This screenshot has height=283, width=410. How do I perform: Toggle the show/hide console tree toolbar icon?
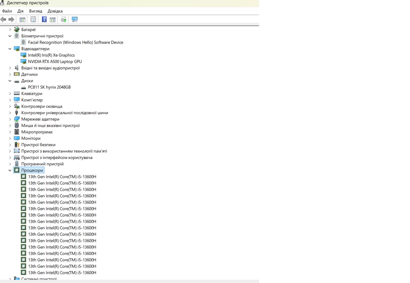pyautogui.click(x=22, y=19)
